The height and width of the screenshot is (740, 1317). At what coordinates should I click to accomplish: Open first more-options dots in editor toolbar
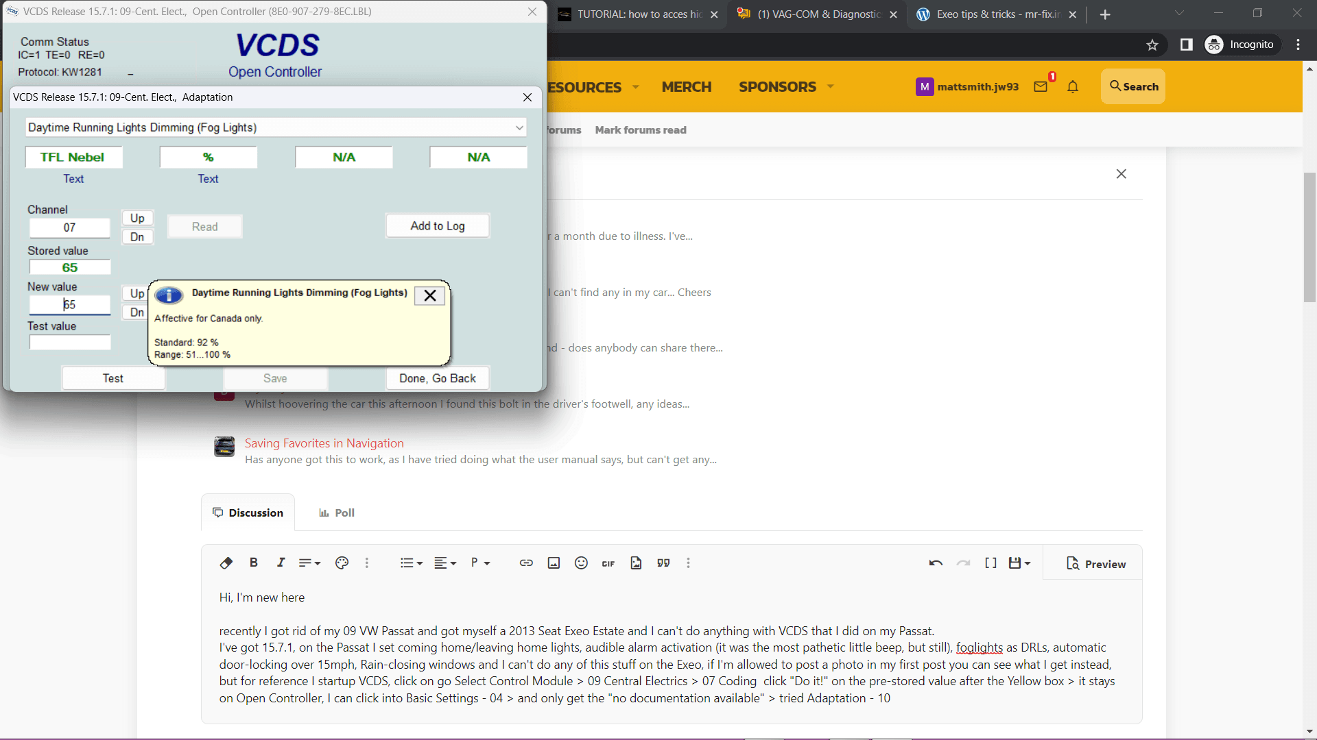click(367, 563)
